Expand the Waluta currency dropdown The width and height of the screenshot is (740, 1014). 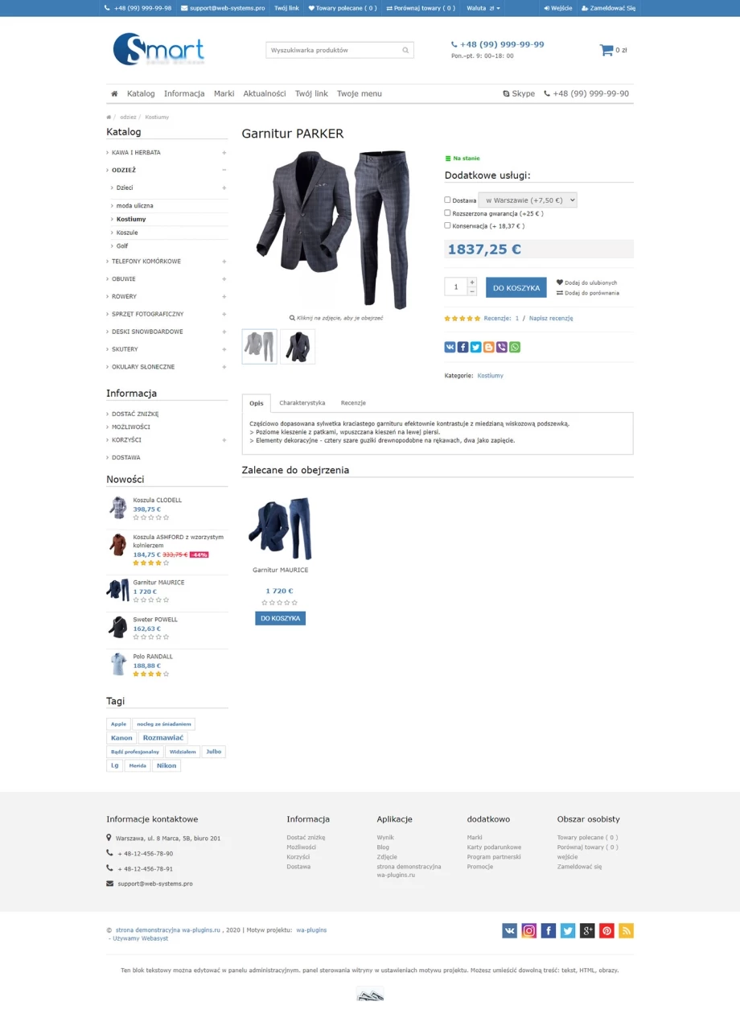pos(483,8)
